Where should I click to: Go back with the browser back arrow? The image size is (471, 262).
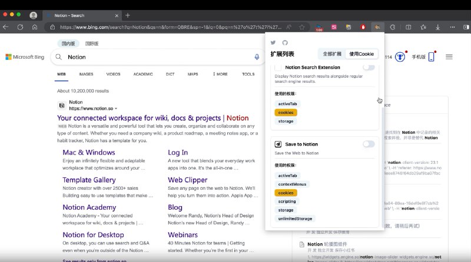coord(6,27)
